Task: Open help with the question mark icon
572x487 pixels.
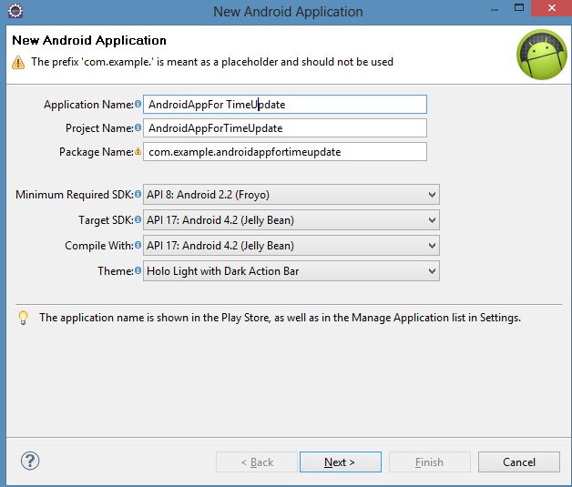Action: pyautogui.click(x=30, y=461)
